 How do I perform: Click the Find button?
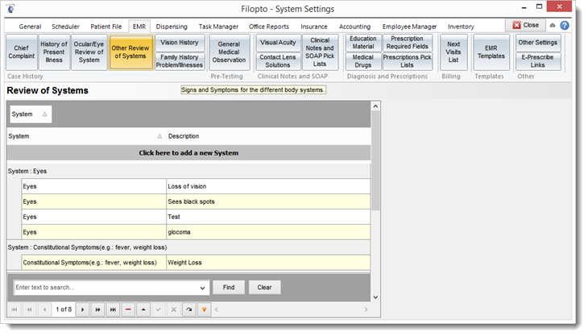(x=229, y=288)
